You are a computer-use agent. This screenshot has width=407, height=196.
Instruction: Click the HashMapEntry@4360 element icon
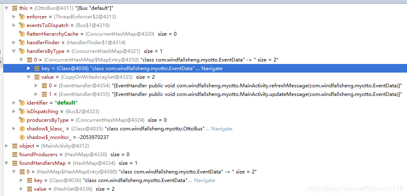point(22,172)
